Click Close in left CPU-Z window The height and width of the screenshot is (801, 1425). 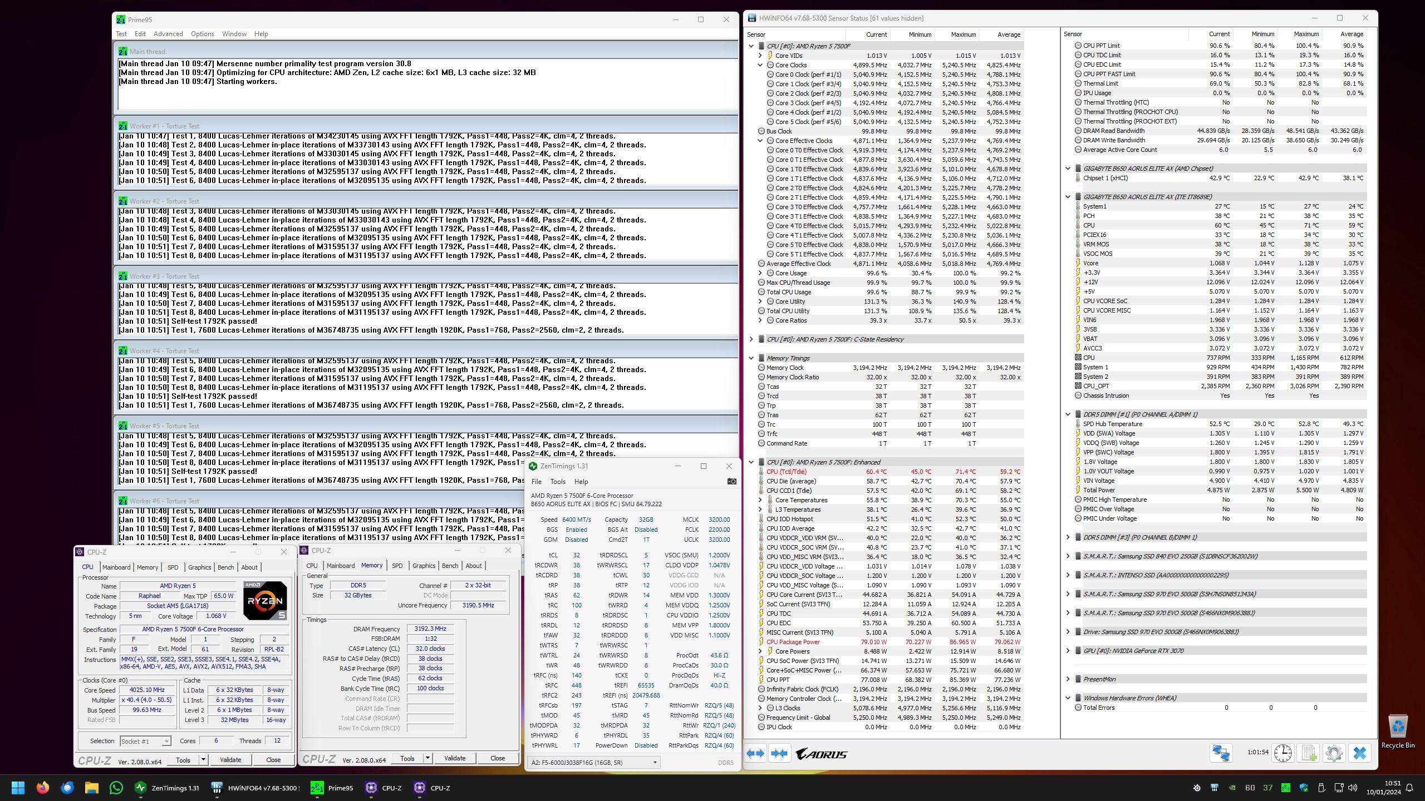(x=273, y=760)
